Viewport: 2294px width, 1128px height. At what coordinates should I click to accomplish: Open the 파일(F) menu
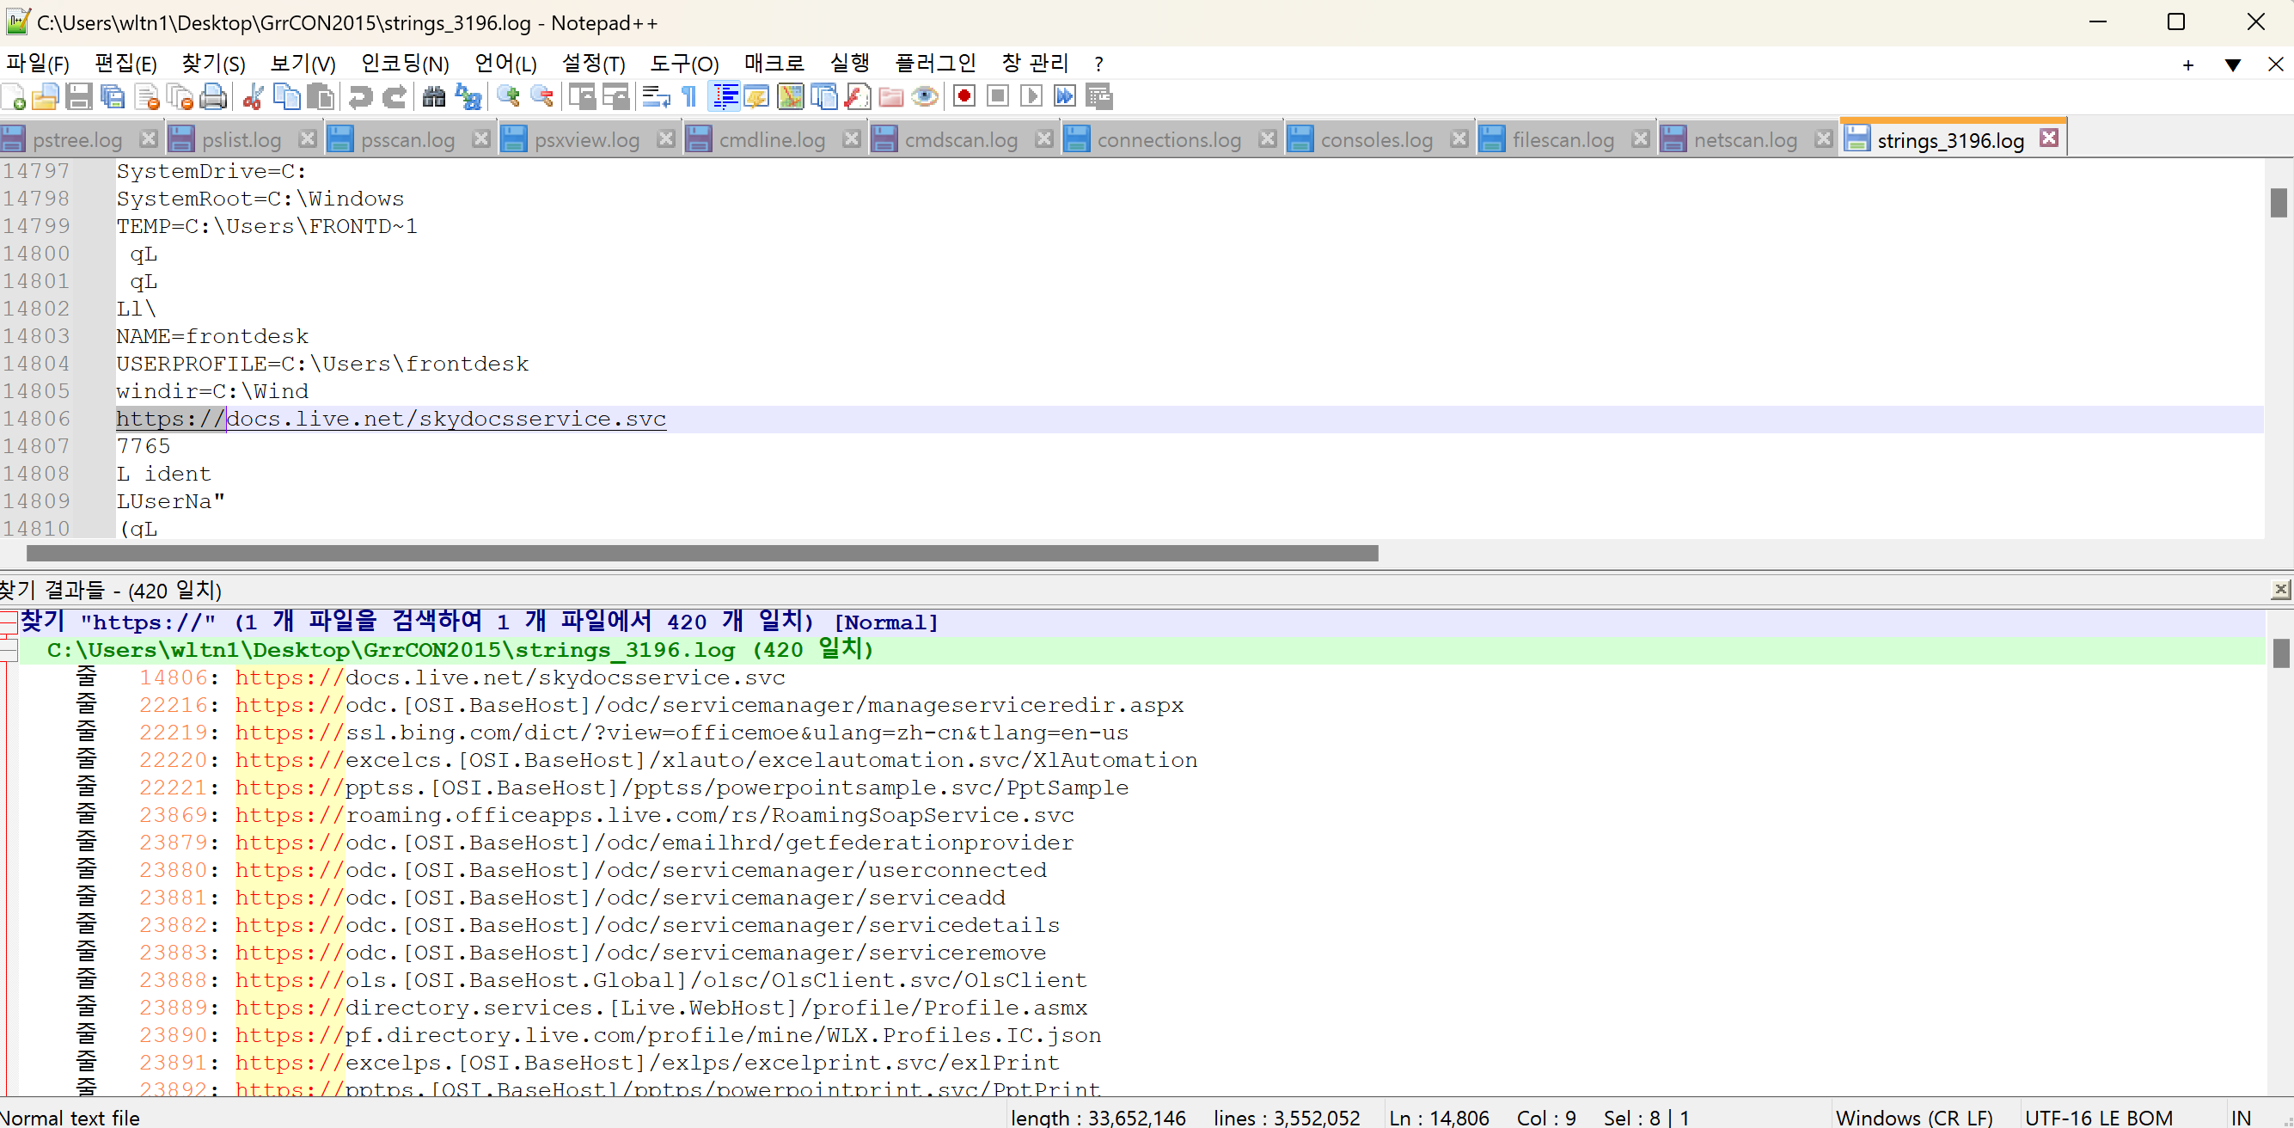point(38,64)
